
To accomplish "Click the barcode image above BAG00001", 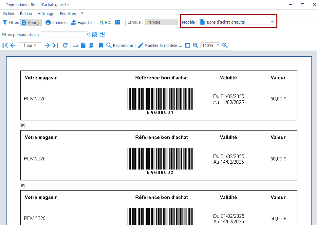I will tap(160, 99).
